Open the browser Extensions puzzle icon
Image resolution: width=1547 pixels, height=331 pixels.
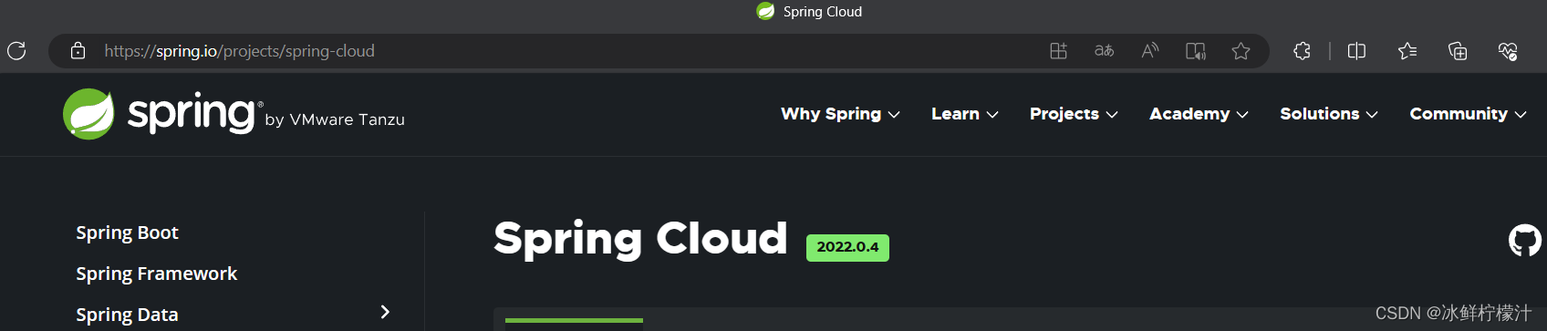pos(1302,51)
